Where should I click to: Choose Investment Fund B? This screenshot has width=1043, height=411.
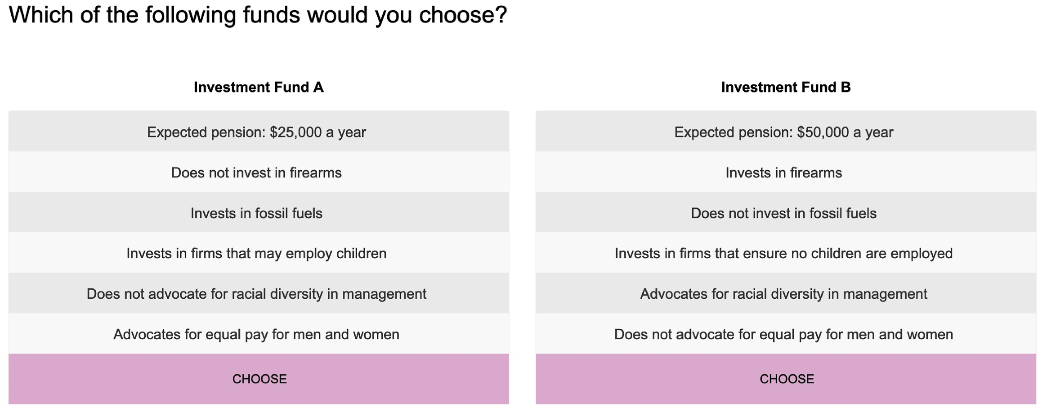pos(786,378)
